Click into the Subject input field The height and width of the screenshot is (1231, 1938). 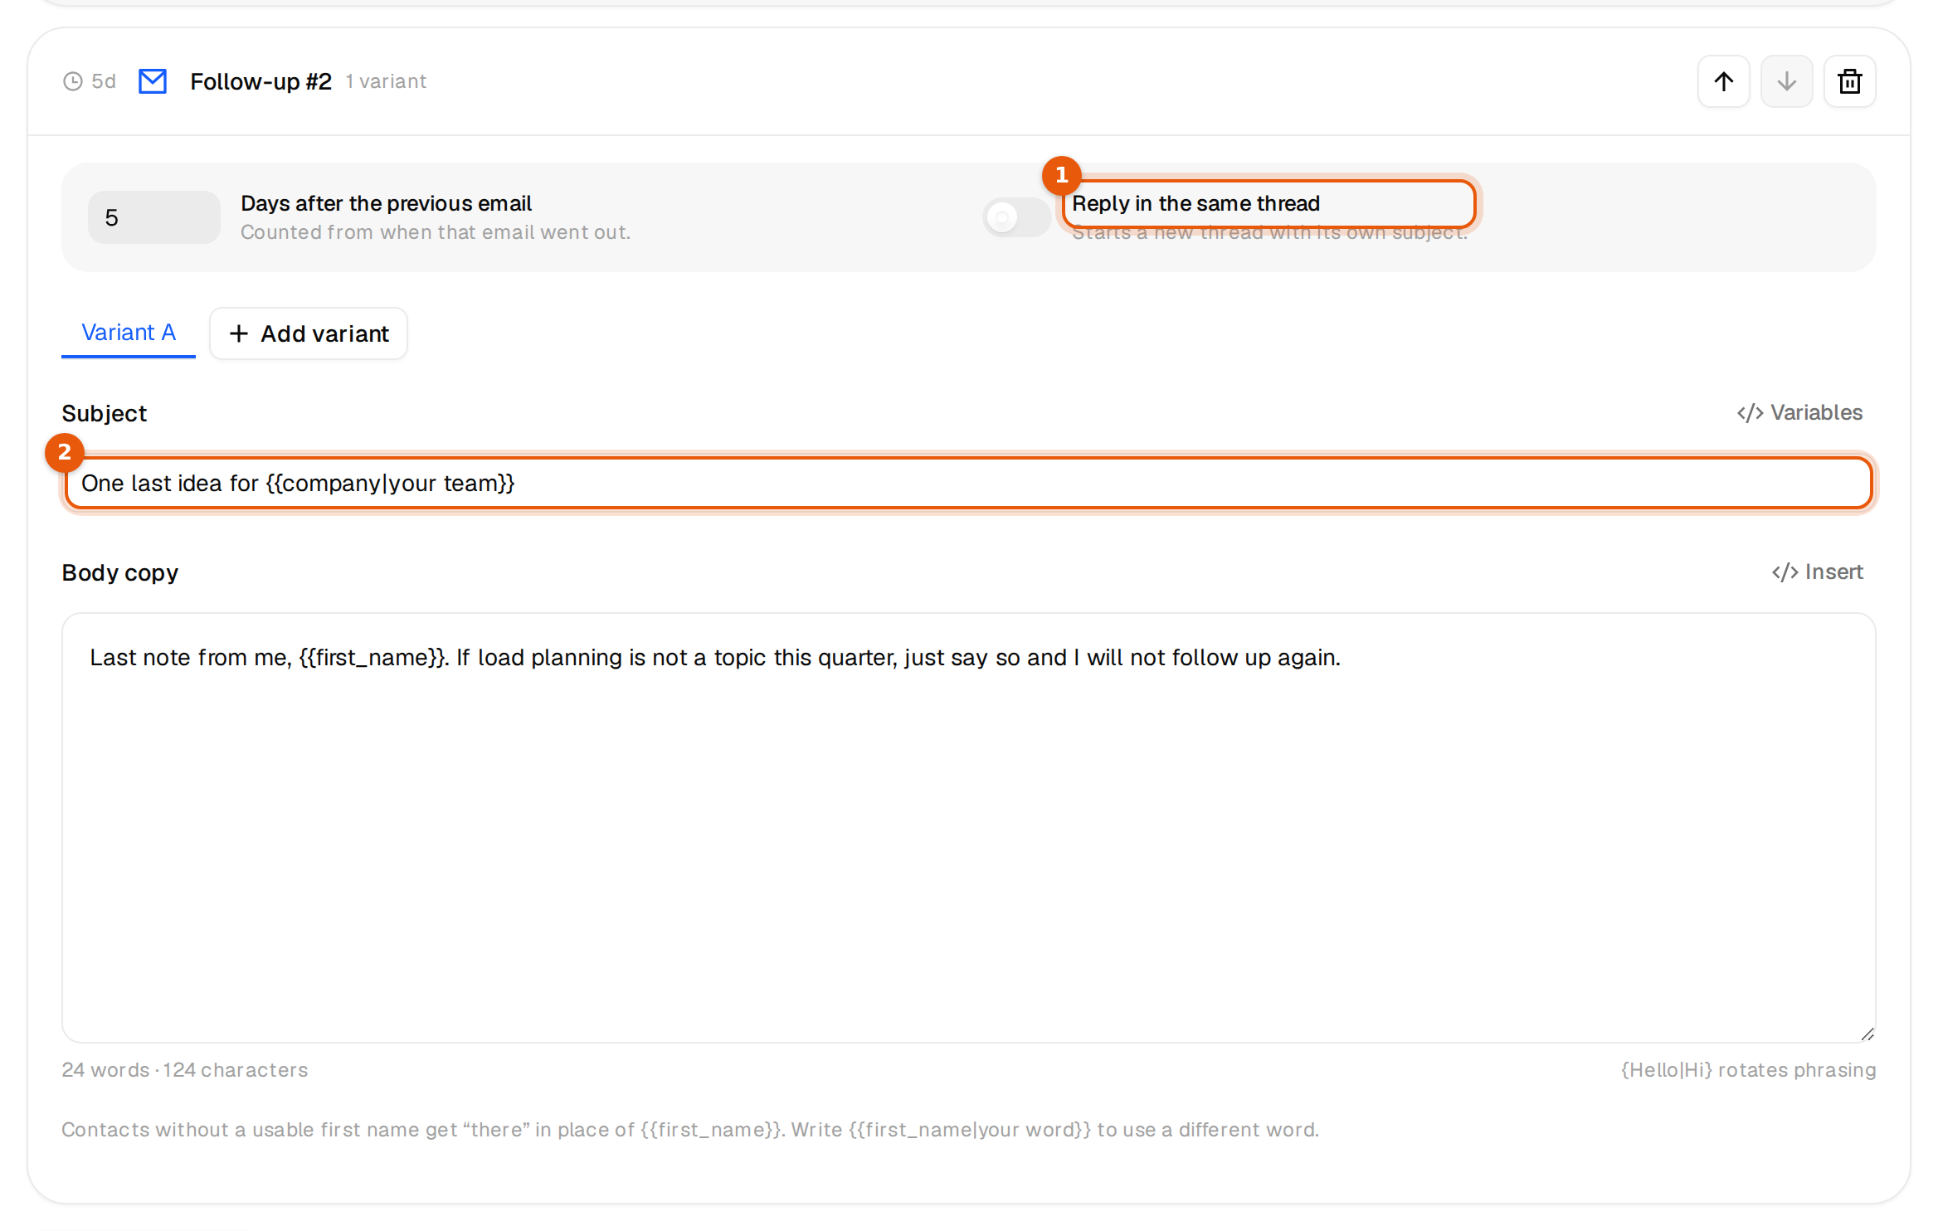(969, 483)
